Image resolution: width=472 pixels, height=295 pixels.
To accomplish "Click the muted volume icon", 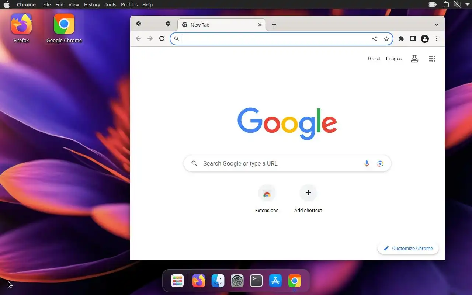I will point(457,4).
